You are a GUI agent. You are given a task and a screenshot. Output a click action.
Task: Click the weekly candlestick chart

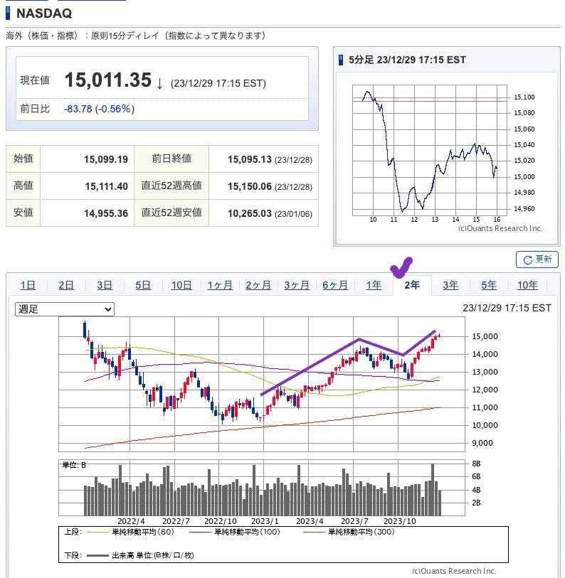click(262, 384)
